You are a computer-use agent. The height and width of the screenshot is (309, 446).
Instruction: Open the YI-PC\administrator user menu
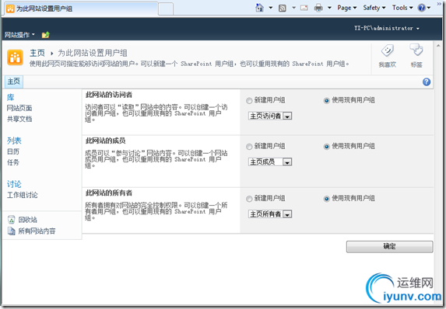(x=387, y=28)
